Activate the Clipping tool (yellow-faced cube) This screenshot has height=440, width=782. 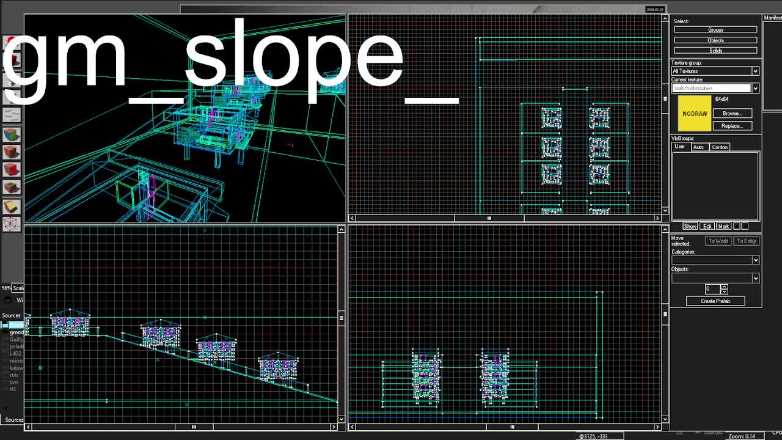click(x=11, y=207)
